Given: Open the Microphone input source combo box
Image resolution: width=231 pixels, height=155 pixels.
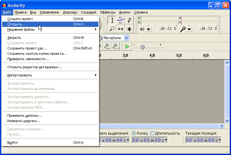Looking at the screenshot, I should [116, 38].
